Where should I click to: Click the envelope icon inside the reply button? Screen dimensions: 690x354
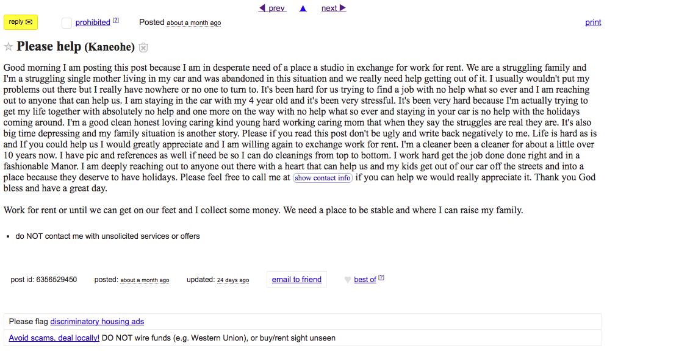pyautogui.click(x=27, y=21)
